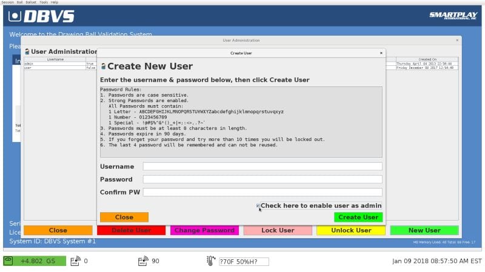485x272 pixels.
Task: Open the Tools menu
Action: click(x=44, y=2)
